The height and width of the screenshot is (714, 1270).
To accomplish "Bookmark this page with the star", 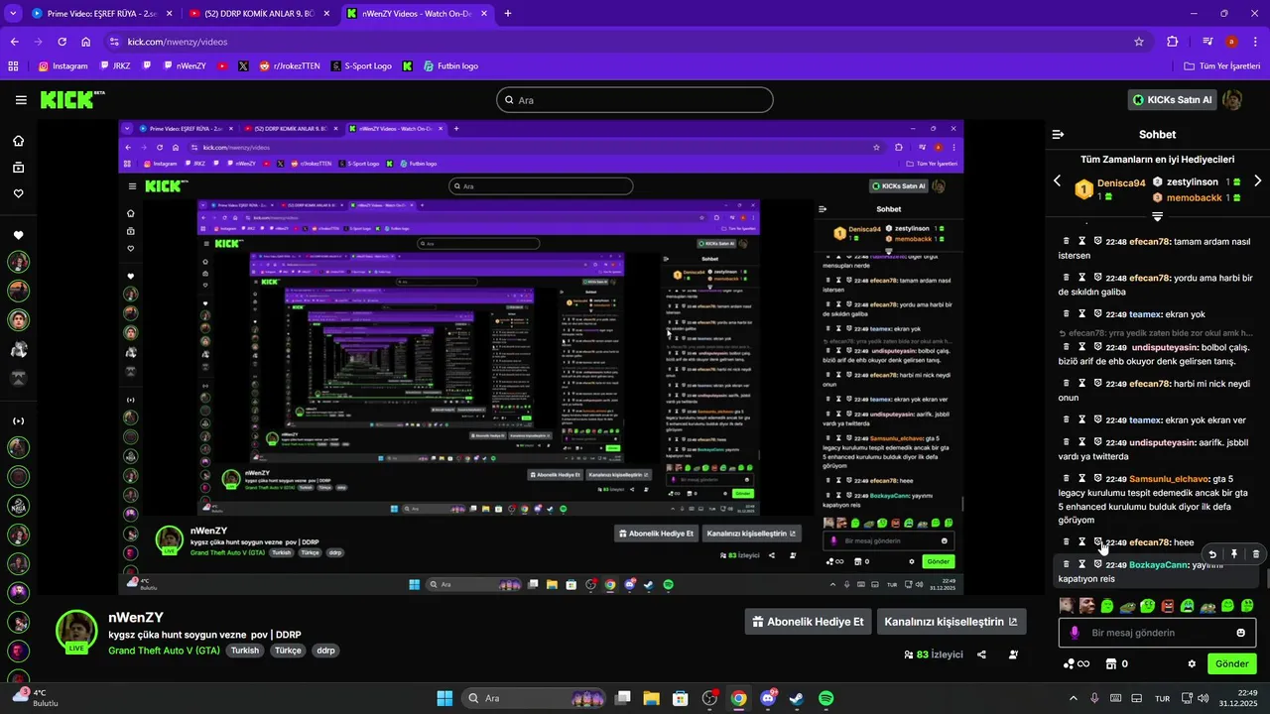I will click(1139, 42).
